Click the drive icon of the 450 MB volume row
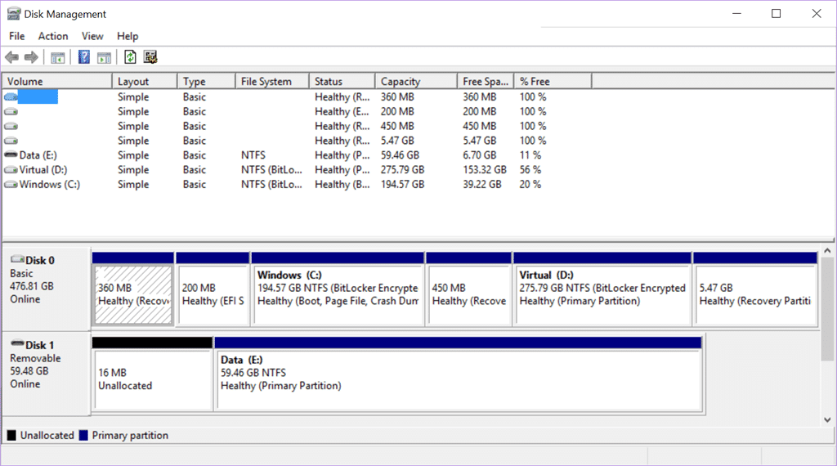The width and height of the screenshot is (837, 466). coord(11,126)
